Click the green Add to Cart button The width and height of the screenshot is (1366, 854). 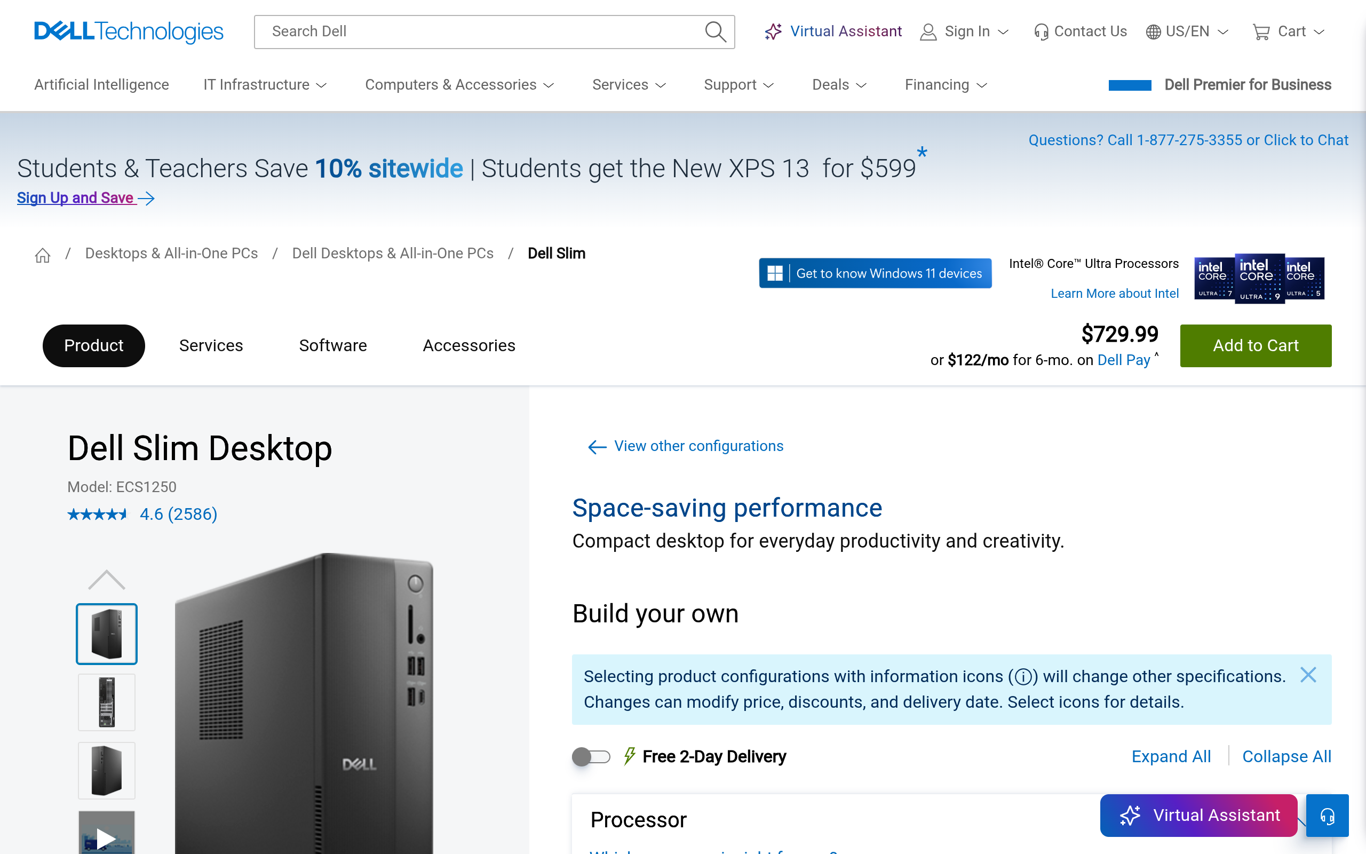coord(1256,346)
